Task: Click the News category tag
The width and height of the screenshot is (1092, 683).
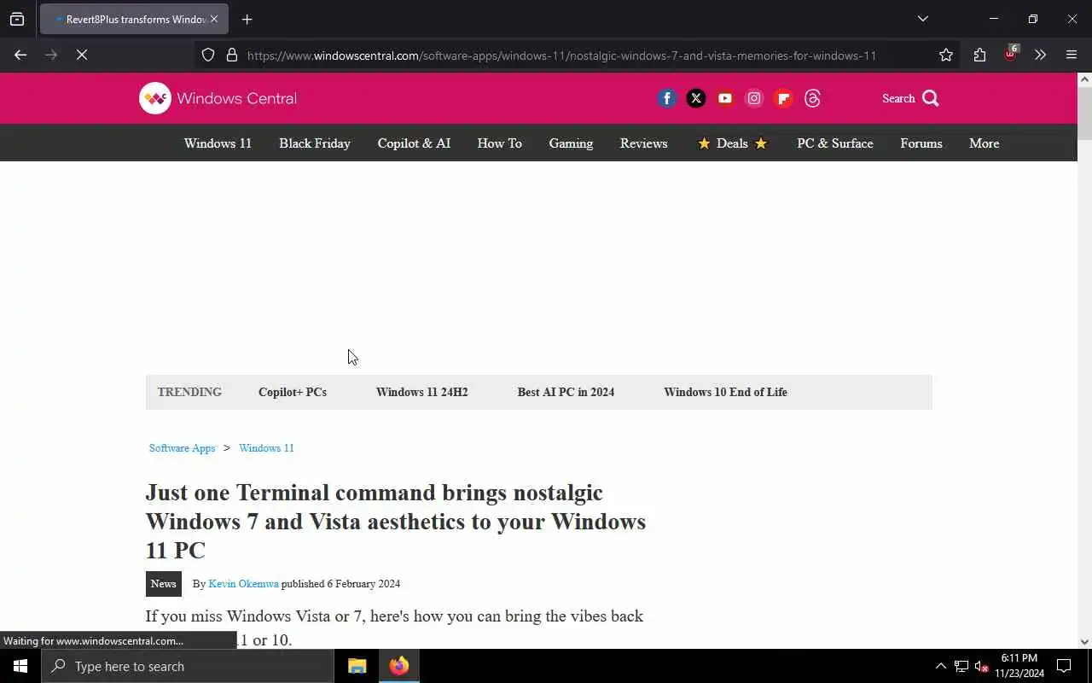Action: coord(163,583)
